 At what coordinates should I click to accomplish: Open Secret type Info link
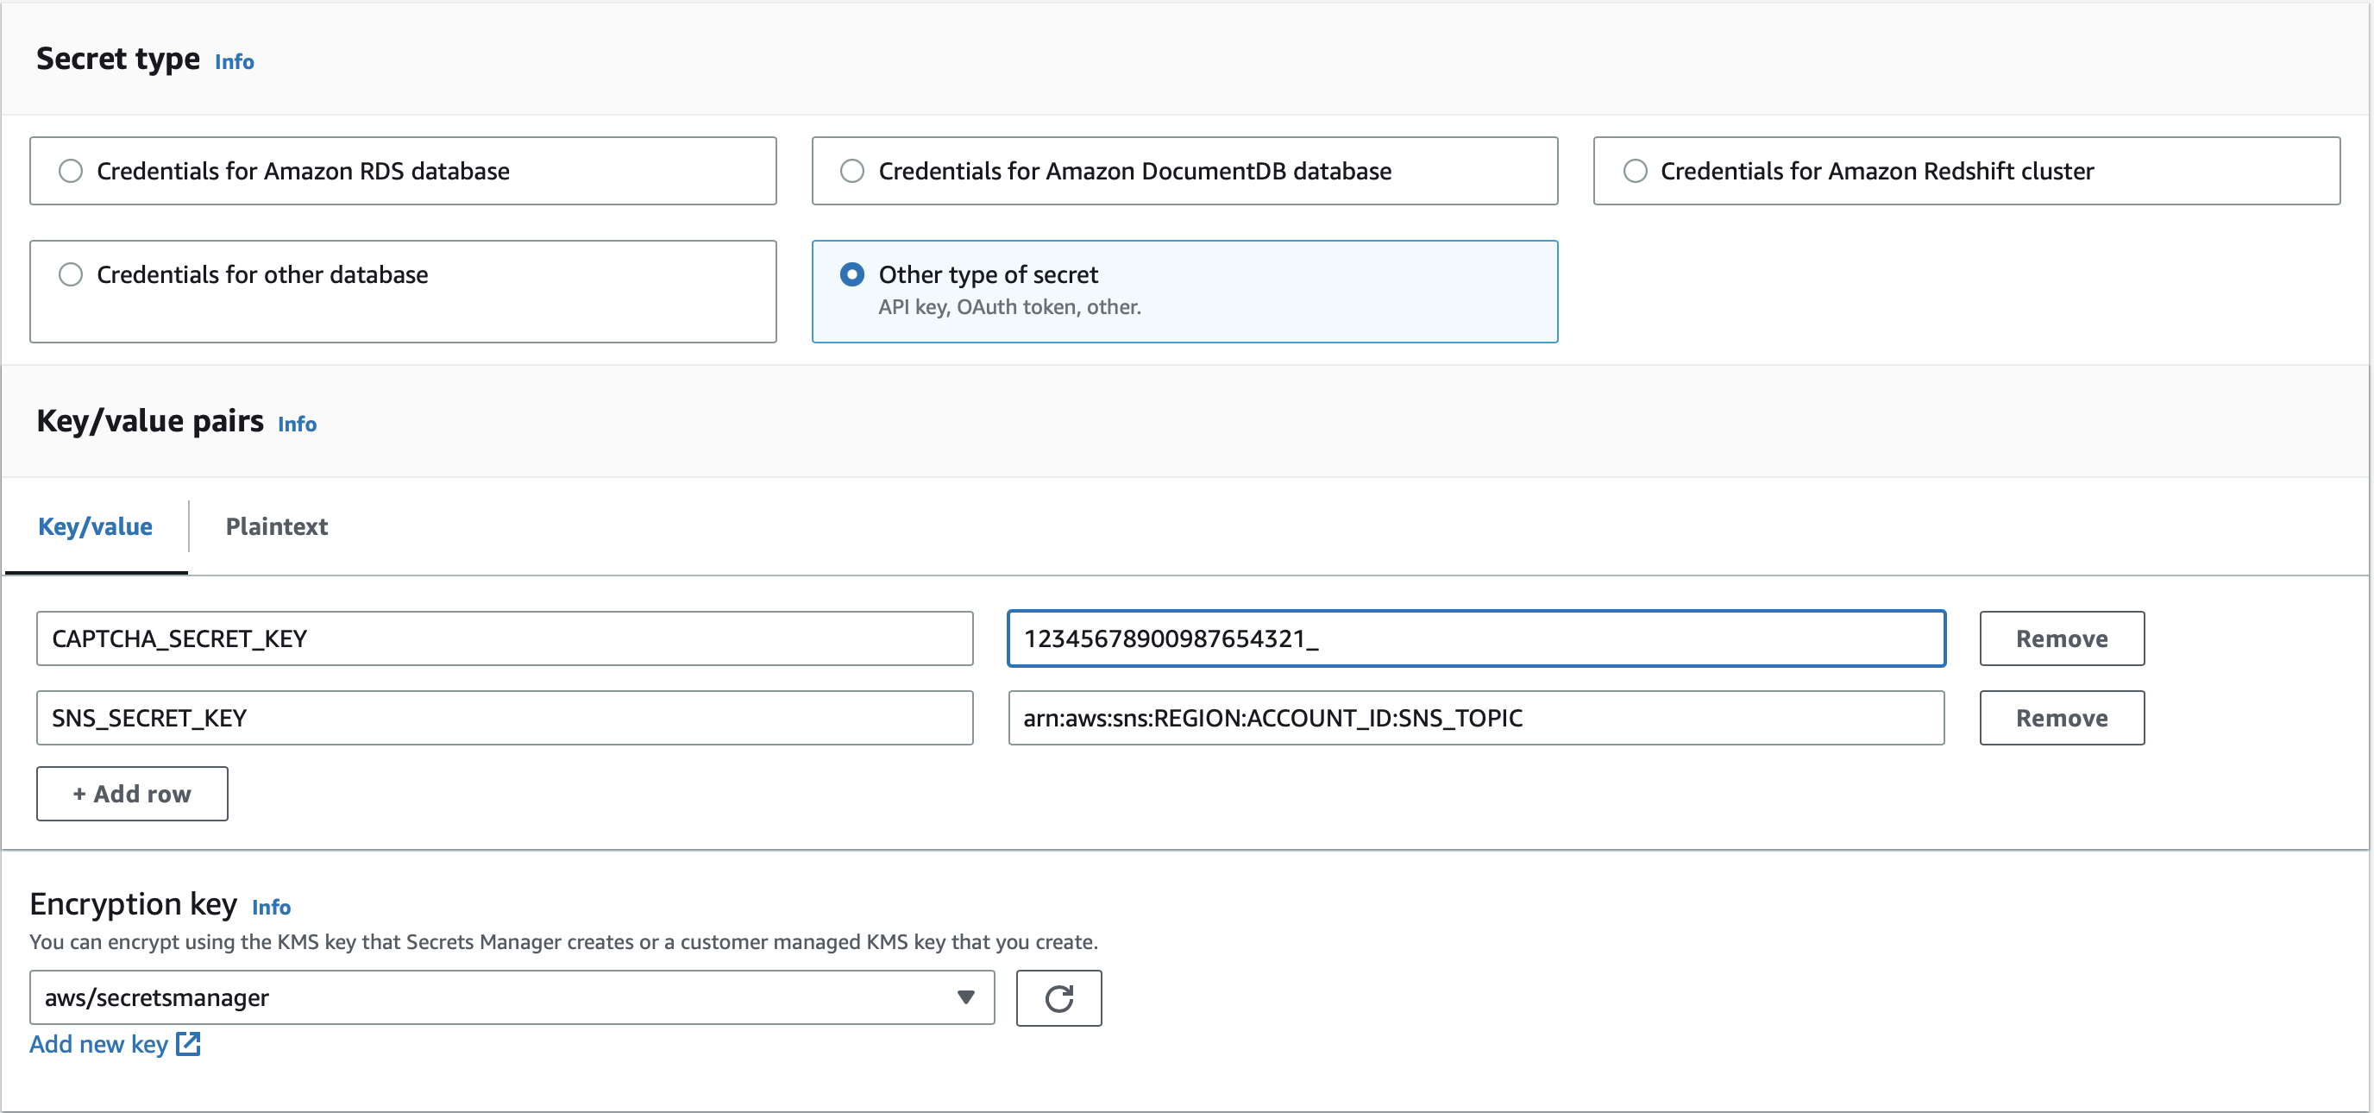coord(234,62)
